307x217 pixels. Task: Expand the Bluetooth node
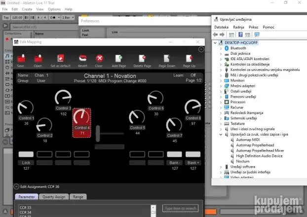click(221, 48)
